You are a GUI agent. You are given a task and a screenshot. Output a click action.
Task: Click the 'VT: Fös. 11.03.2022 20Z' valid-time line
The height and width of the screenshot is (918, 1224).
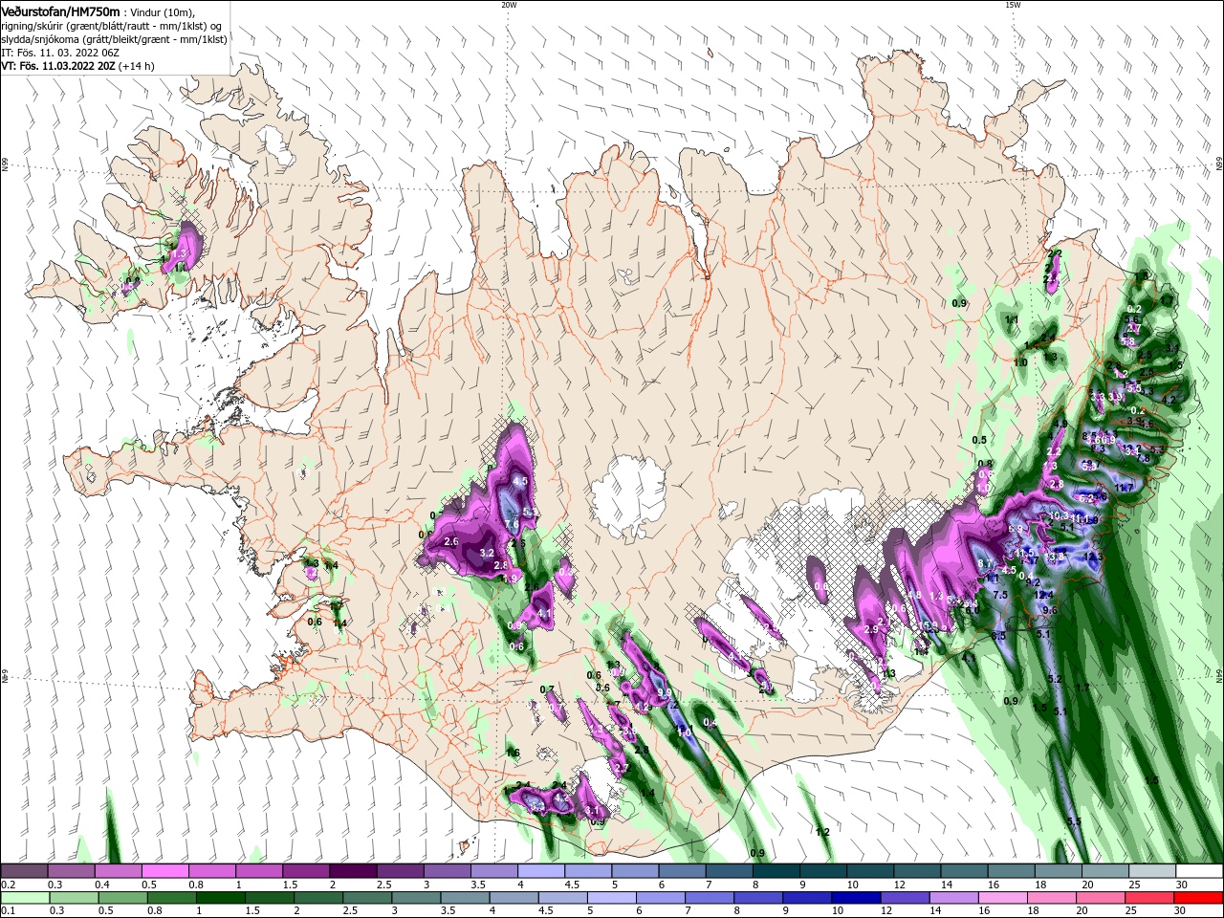point(58,66)
